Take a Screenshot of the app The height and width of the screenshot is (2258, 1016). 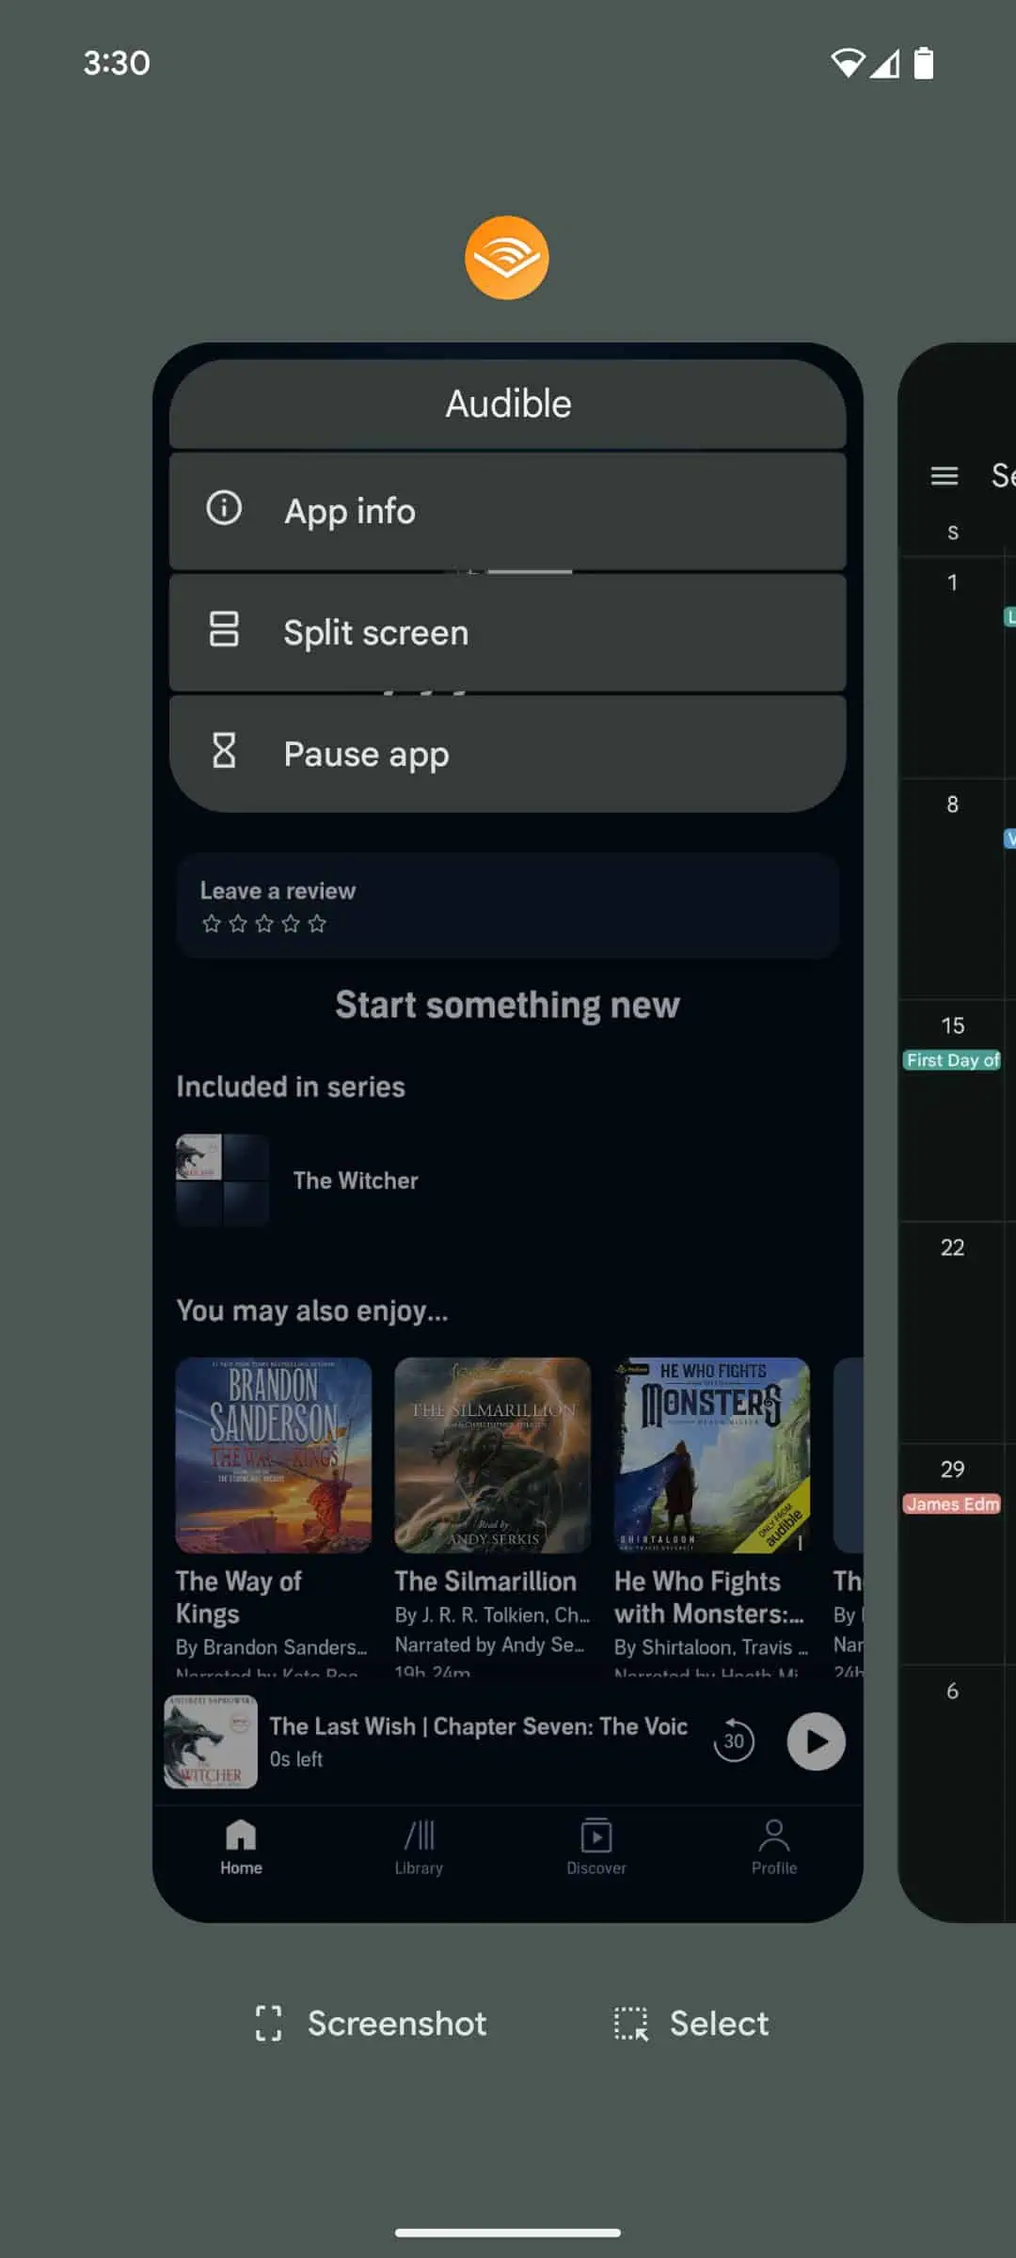click(371, 2023)
